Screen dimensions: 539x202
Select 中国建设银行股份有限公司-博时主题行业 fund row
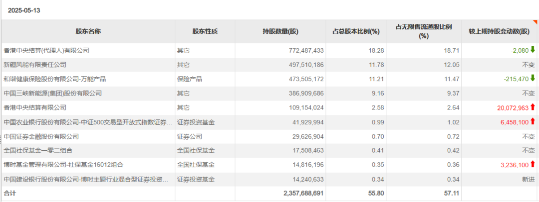pyautogui.click(x=86, y=179)
